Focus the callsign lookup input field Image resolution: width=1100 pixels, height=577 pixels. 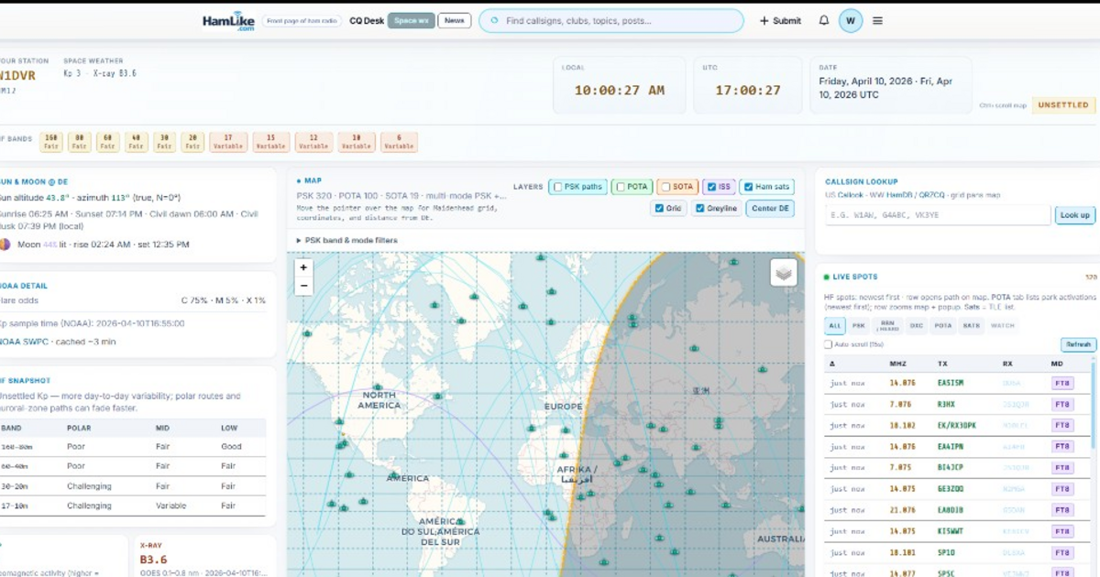point(937,215)
